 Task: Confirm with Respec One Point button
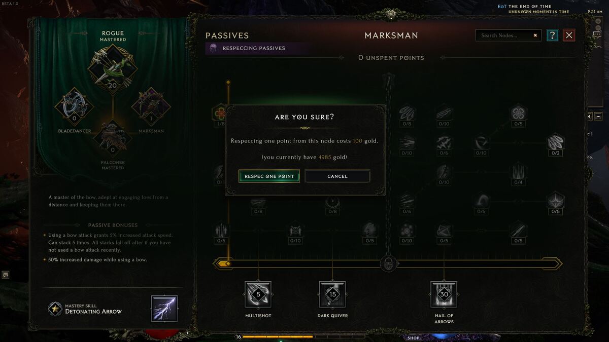click(x=269, y=176)
